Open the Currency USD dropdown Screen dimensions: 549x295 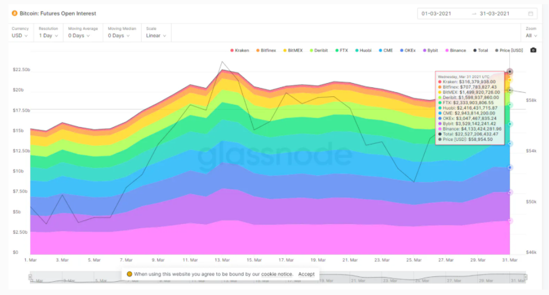click(x=20, y=36)
